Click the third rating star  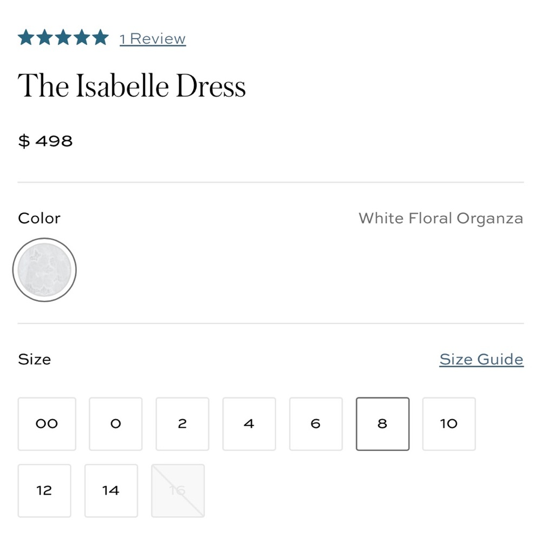[63, 37]
